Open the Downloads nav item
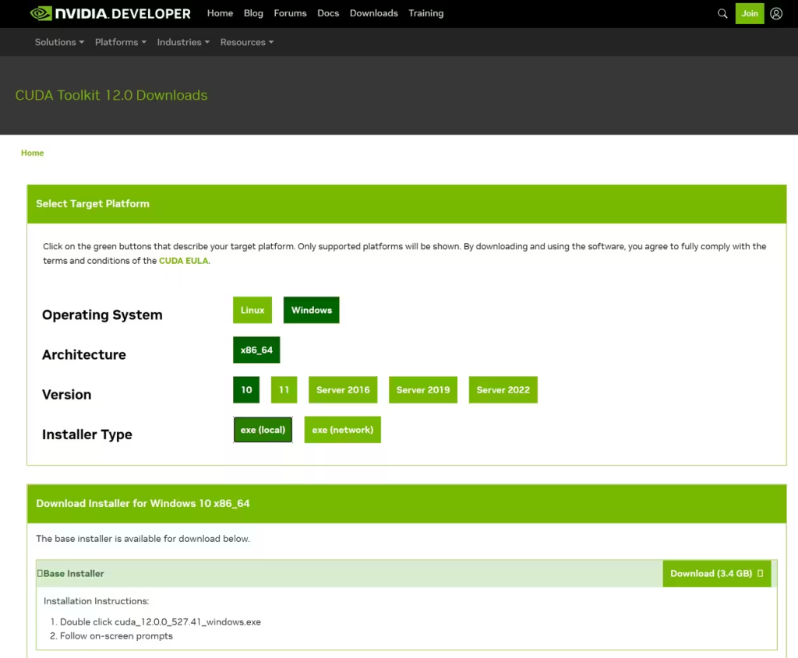This screenshot has width=798, height=658. click(373, 13)
